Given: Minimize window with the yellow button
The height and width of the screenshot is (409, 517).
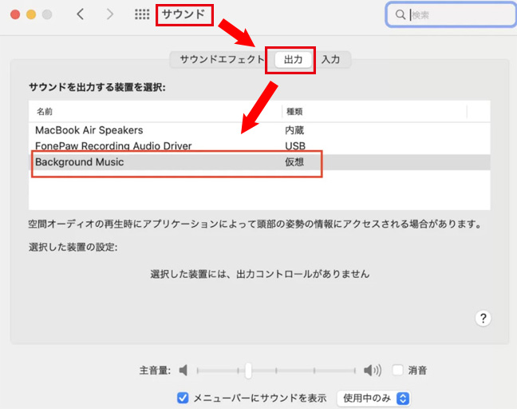Looking at the screenshot, I should tap(31, 14).
